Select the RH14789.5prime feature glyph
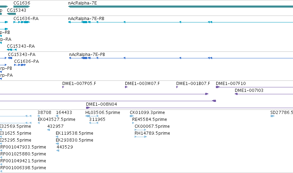 (141, 137)
